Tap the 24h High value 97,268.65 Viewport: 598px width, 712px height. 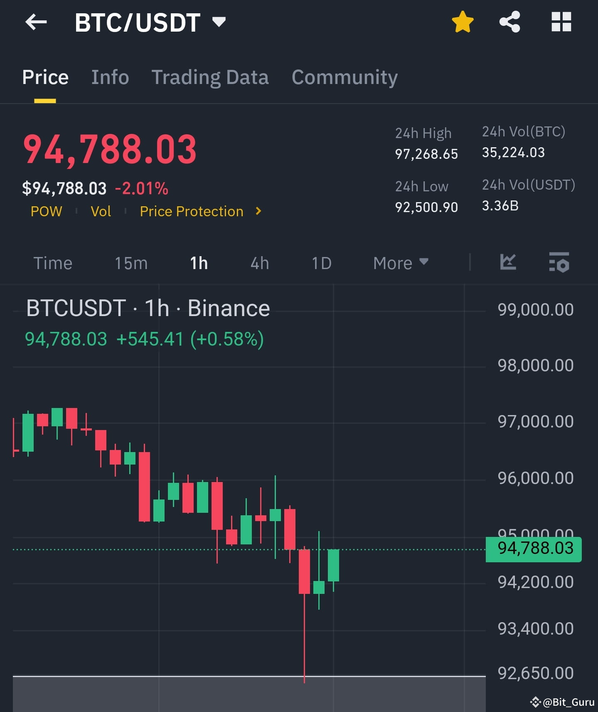pyautogui.click(x=426, y=154)
